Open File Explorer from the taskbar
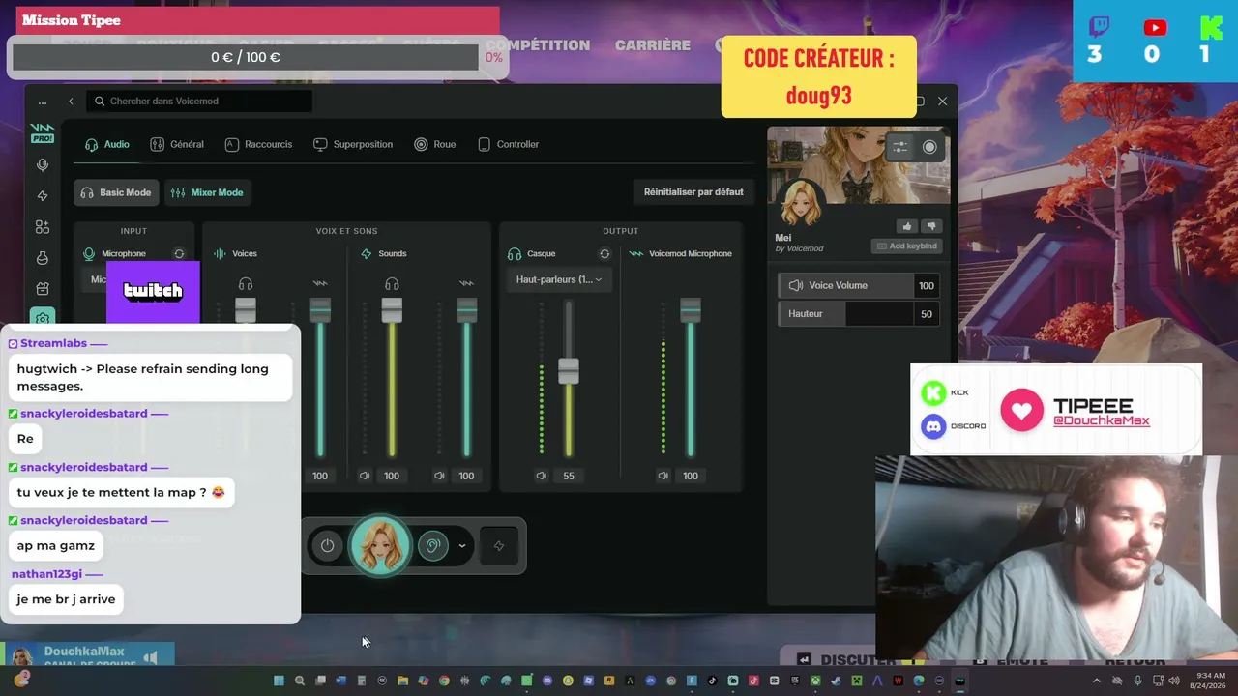This screenshot has height=696, width=1238. pos(402,681)
